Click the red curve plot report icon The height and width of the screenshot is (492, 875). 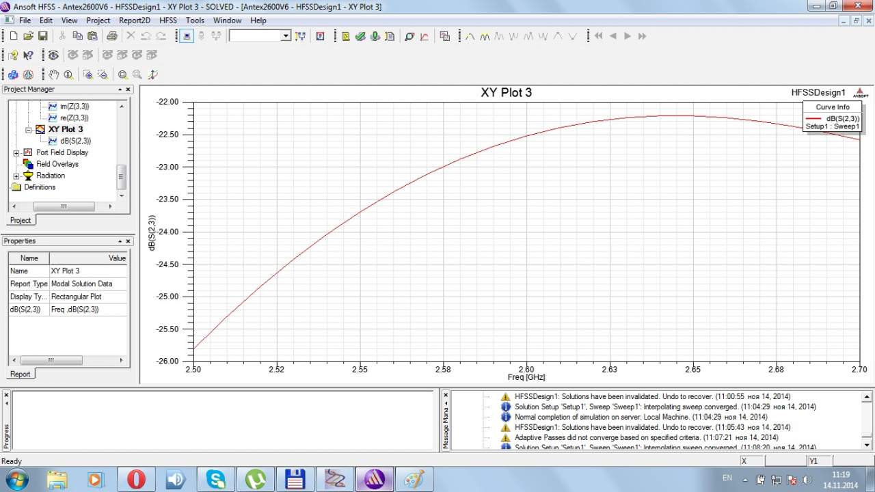click(x=424, y=36)
